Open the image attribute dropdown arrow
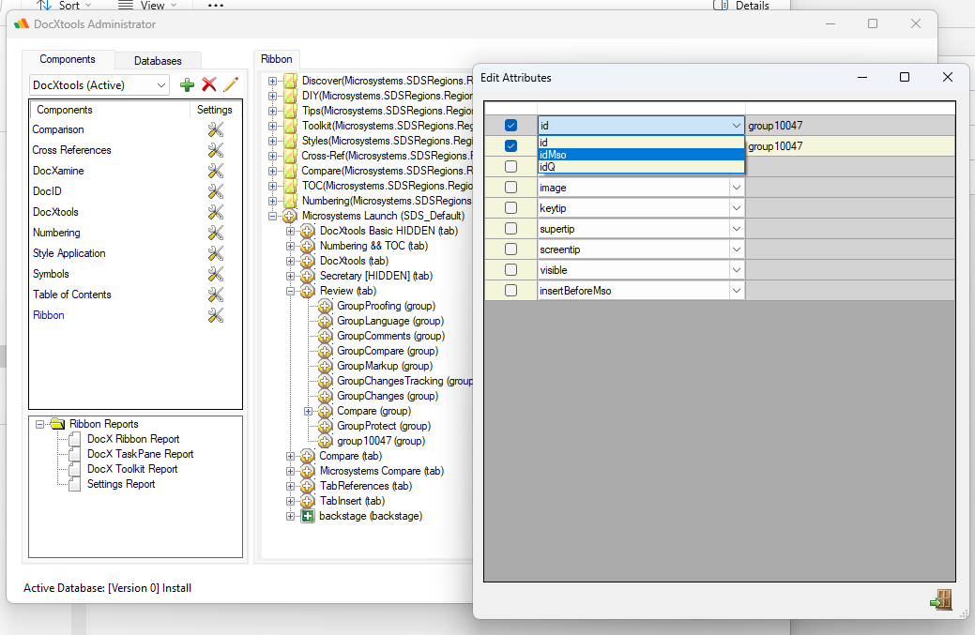 737,188
